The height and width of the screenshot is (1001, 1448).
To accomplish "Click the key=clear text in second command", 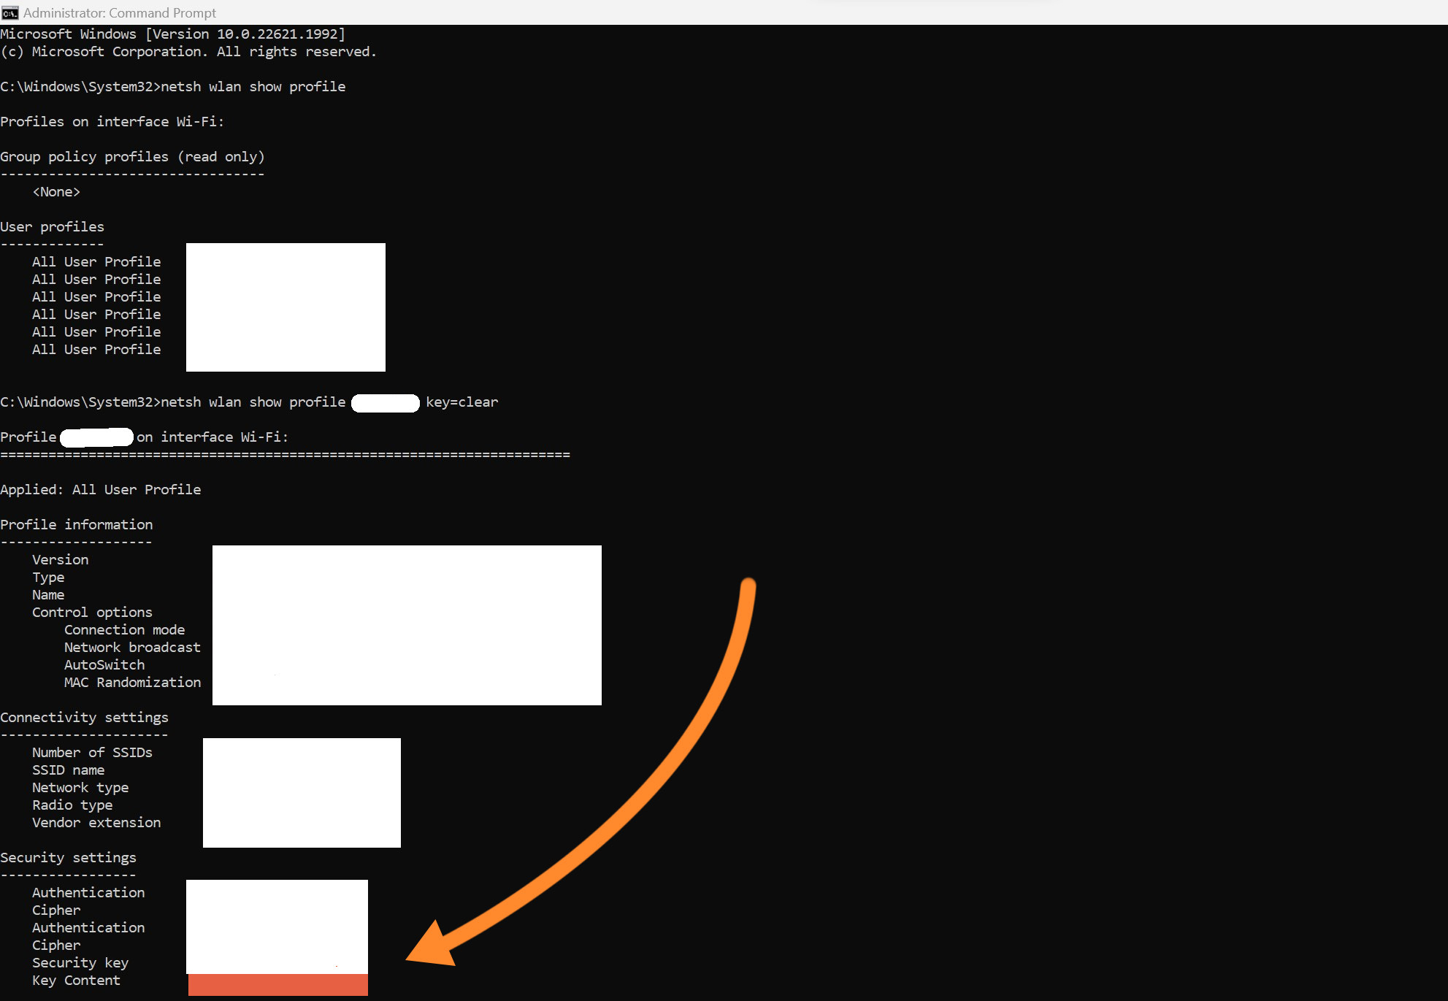I will tap(461, 402).
